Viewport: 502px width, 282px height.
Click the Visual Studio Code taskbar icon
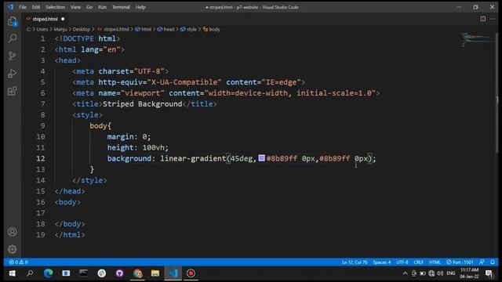173,273
